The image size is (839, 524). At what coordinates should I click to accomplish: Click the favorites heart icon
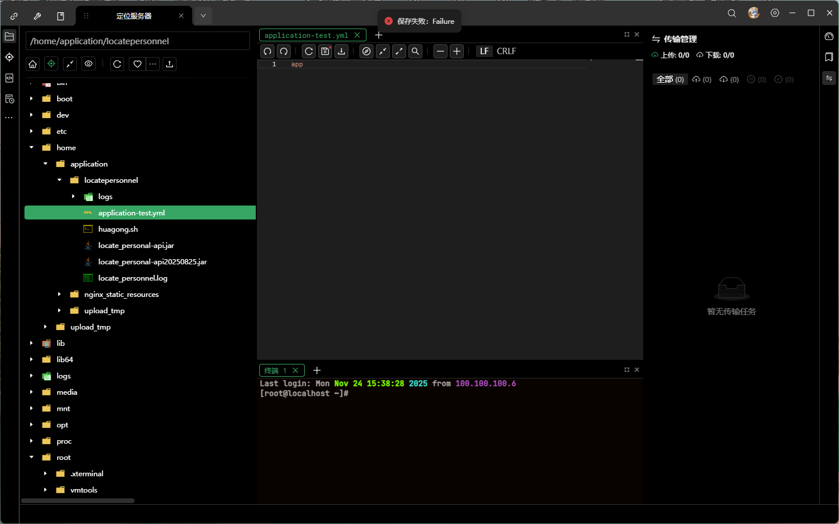(x=138, y=64)
